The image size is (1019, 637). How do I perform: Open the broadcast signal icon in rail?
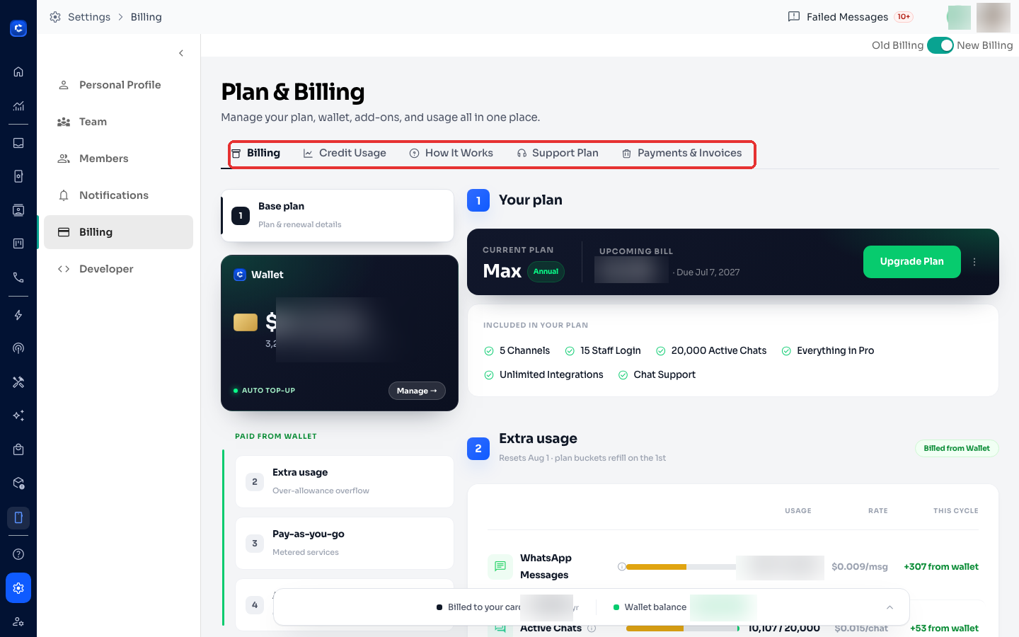coord(18,348)
